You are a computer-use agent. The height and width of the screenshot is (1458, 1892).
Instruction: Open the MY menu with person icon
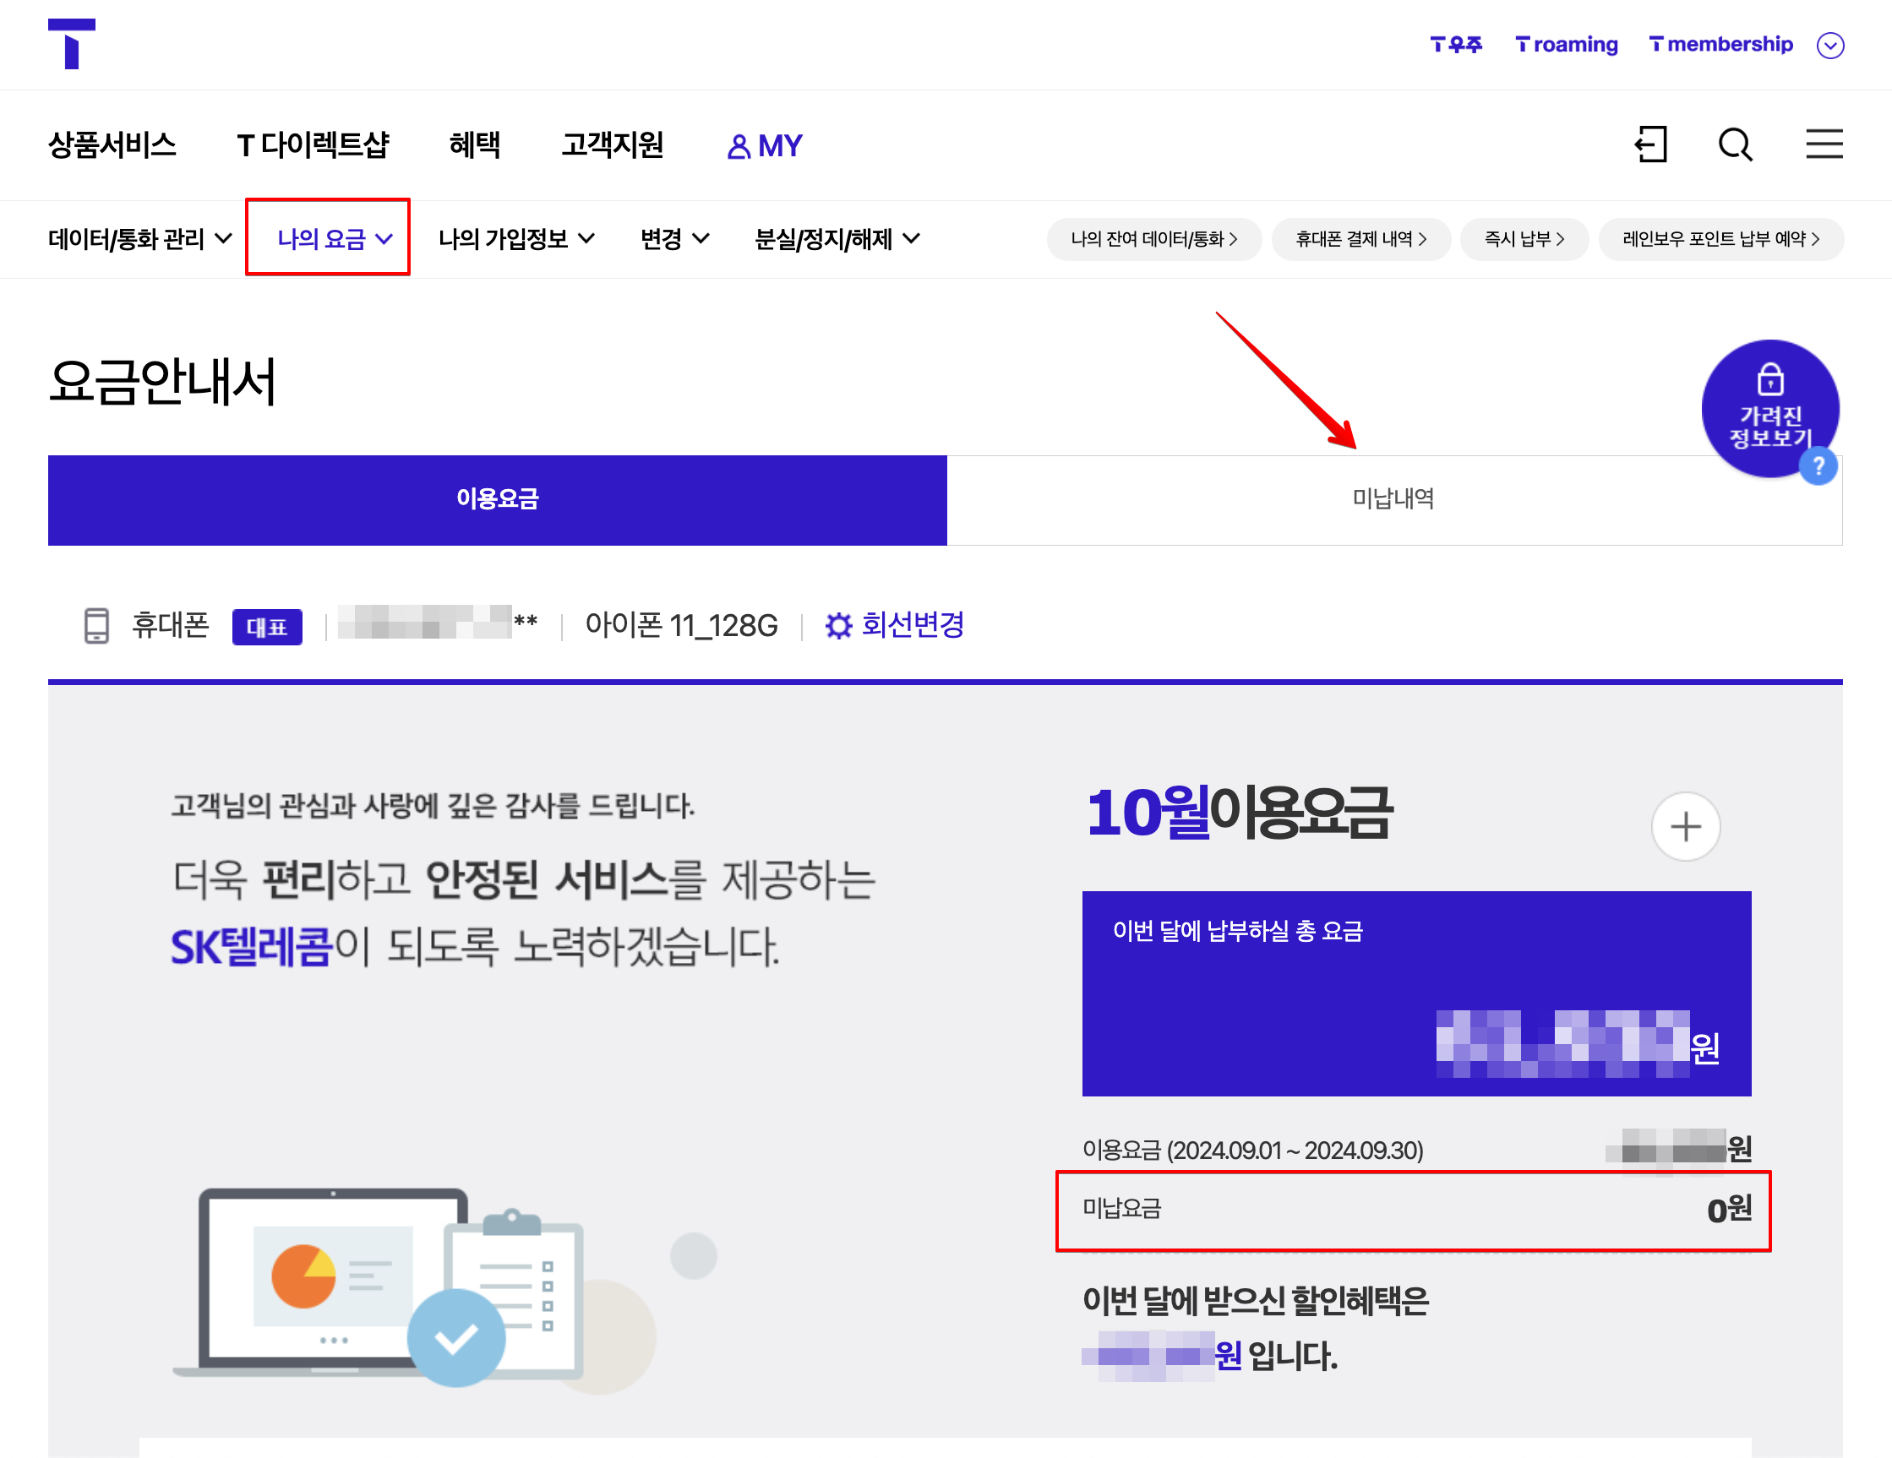[765, 145]
